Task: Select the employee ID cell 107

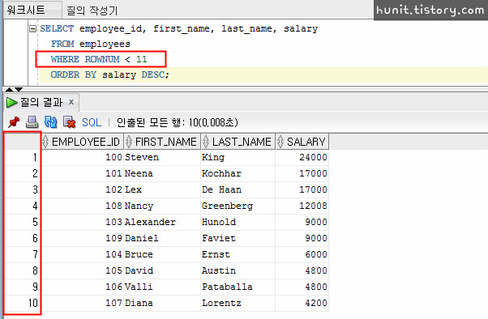Action: point(83,303)
